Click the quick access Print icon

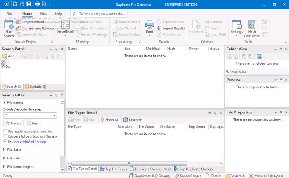[x=37, y=4]
